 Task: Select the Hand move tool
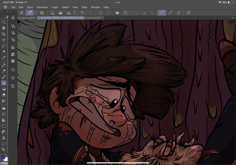coord(3,28)
